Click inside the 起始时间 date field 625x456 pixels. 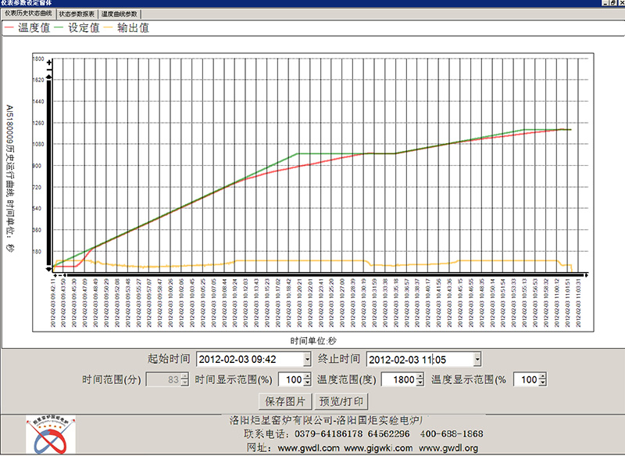[x=242, y=360]
